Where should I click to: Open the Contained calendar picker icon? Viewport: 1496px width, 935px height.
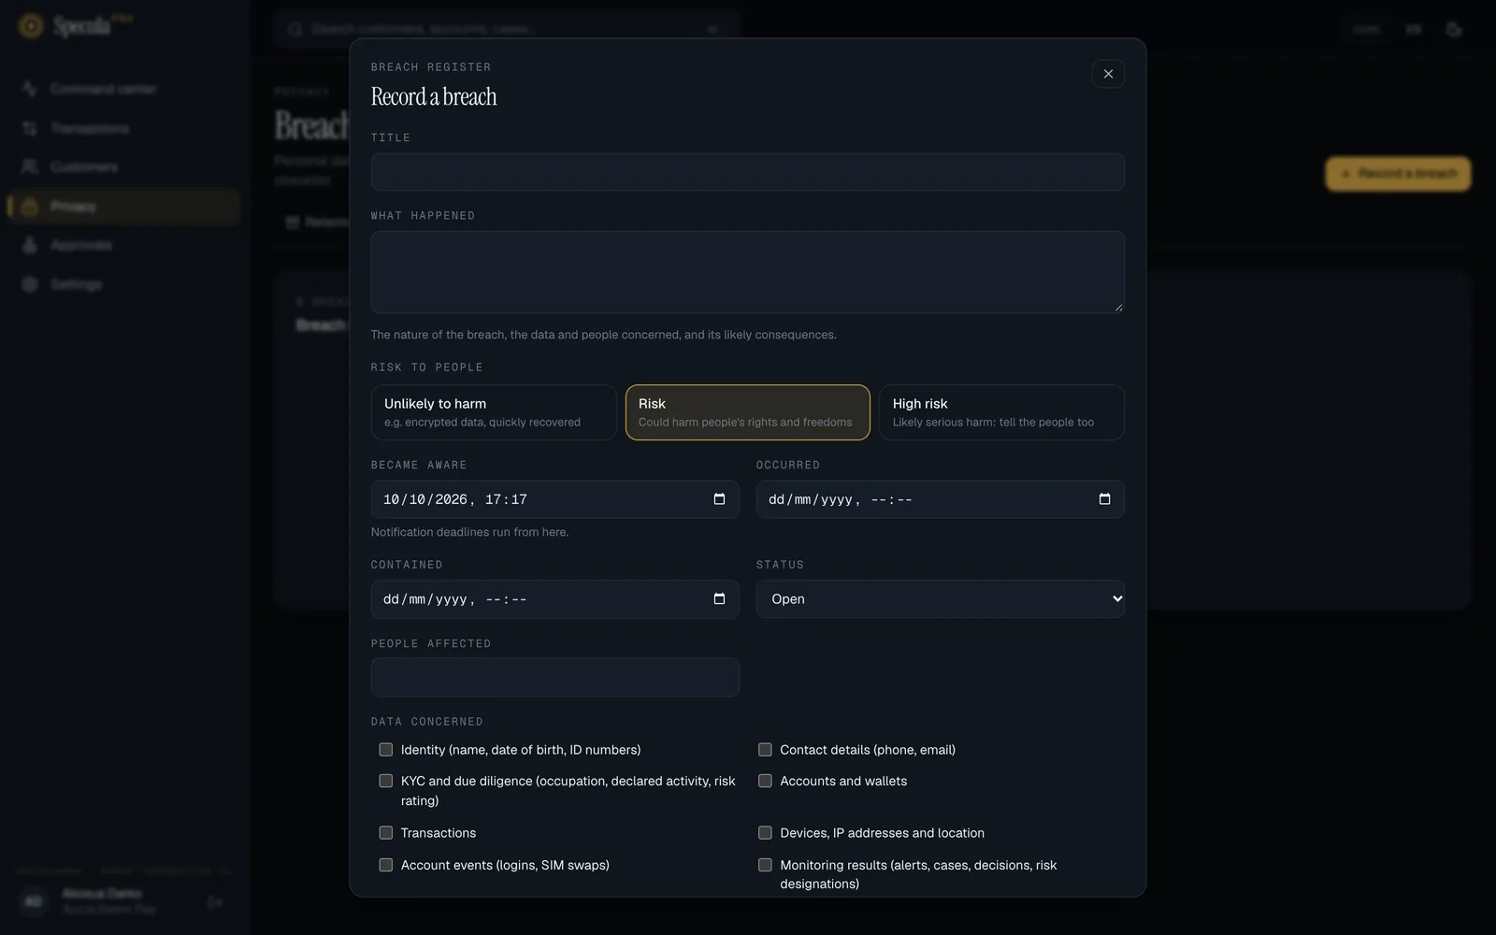tap(719, 599)
